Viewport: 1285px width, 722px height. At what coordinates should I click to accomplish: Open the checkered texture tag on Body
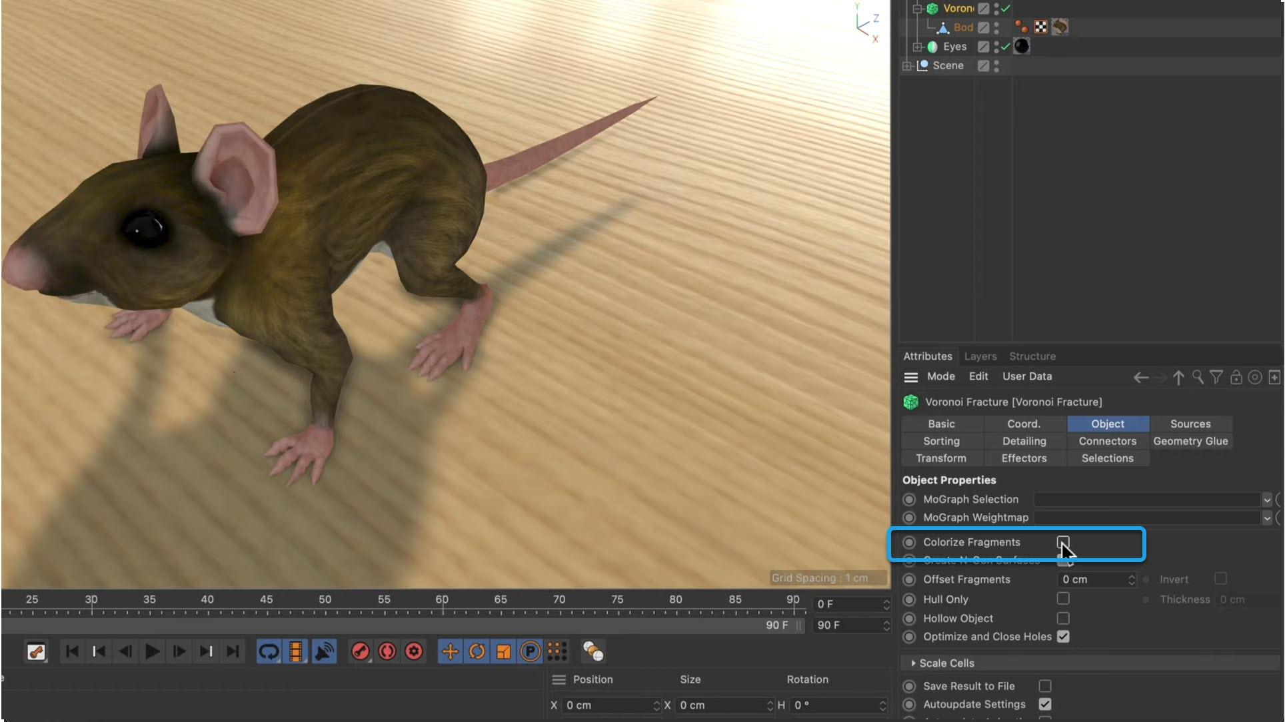(x=1041, y=27)
